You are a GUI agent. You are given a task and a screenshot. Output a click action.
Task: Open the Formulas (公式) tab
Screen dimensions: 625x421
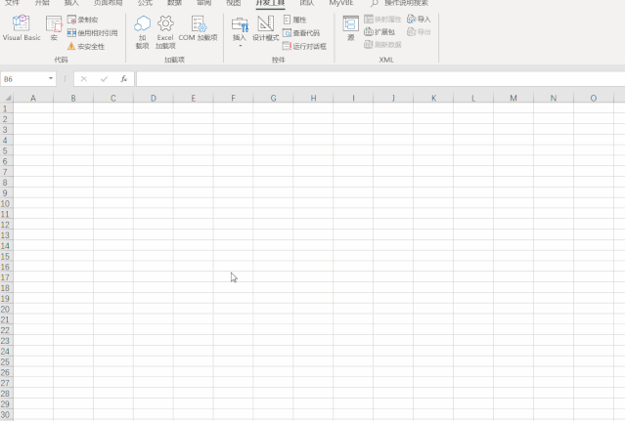(x=145, y=3)
